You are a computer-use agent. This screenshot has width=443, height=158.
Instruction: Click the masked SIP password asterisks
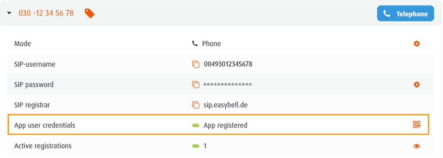pos(227,85)
